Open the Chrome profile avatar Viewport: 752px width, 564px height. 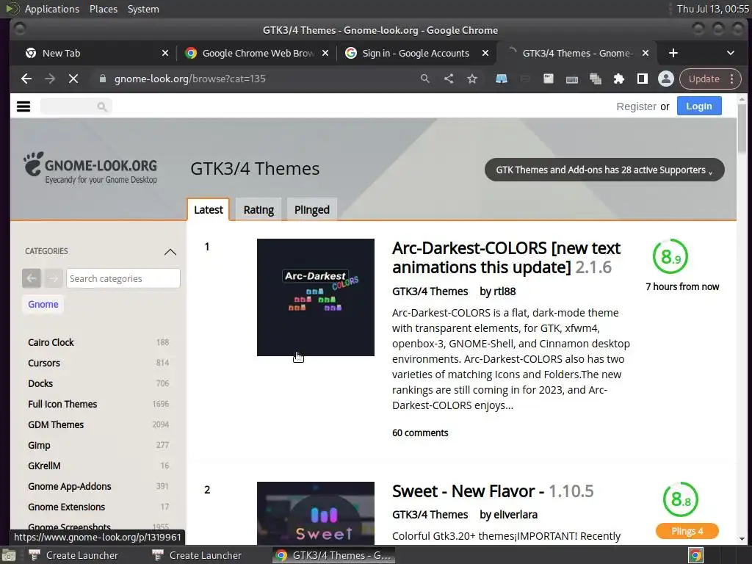pyautogui.click(x=665, y=79)
